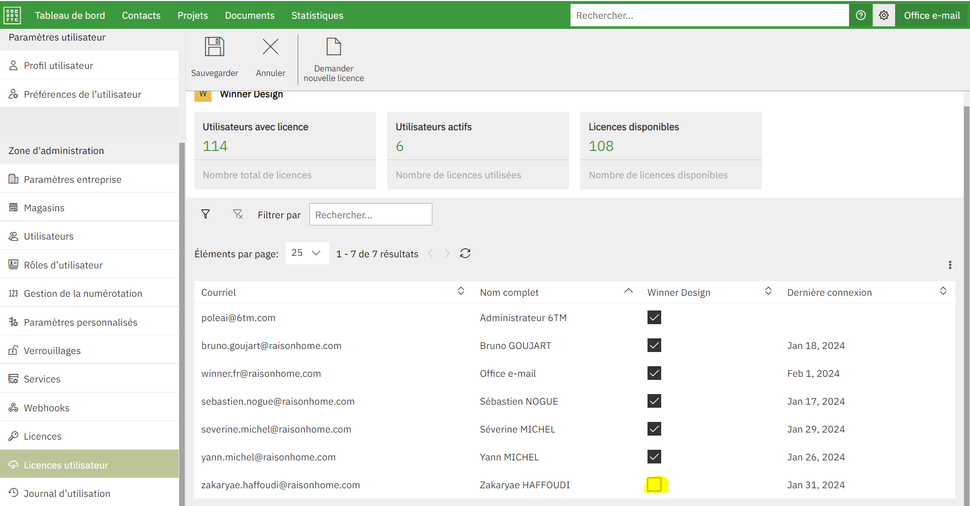Open the filter funnel icon
The height and width of the screenshot is (506, 970).
pos(206,214)
